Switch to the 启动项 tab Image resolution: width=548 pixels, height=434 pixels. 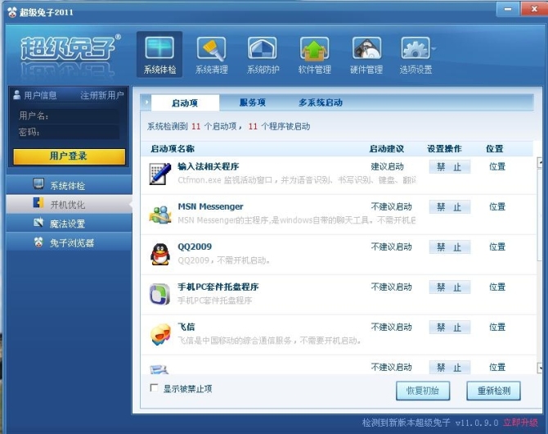(x=185, y=103)
